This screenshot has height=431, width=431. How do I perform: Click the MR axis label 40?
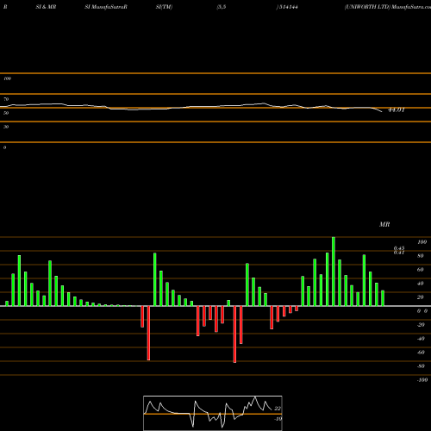point(421,284)
